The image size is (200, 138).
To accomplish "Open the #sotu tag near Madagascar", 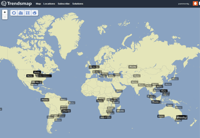I will click(120, 111).
